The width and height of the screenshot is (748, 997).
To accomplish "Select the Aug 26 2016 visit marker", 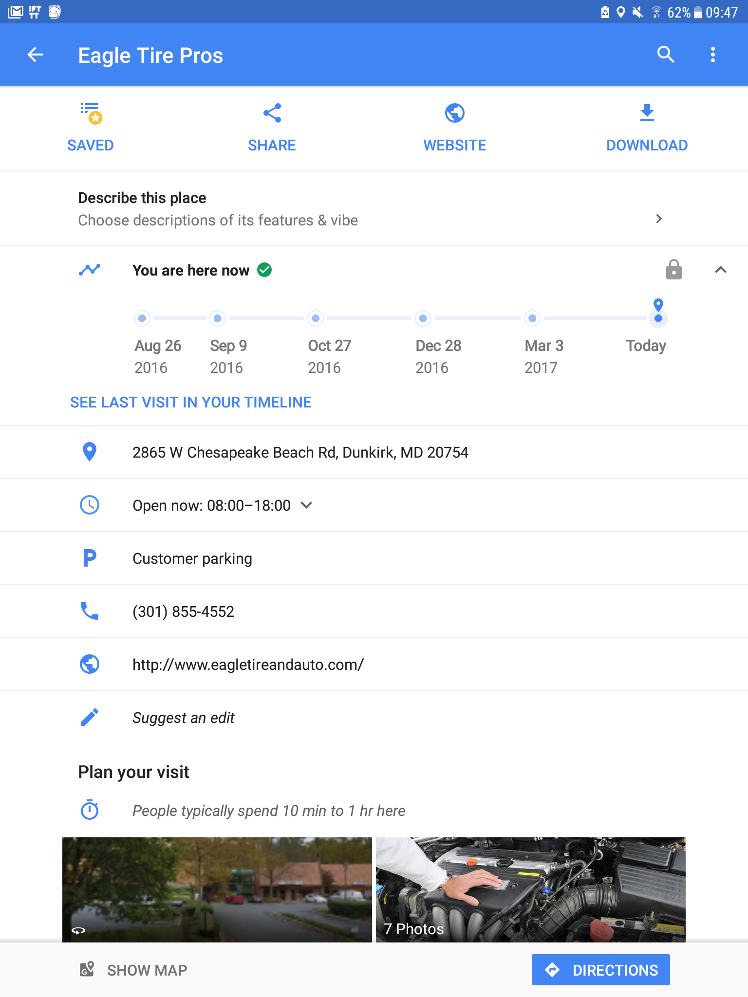I will point(142,318).
